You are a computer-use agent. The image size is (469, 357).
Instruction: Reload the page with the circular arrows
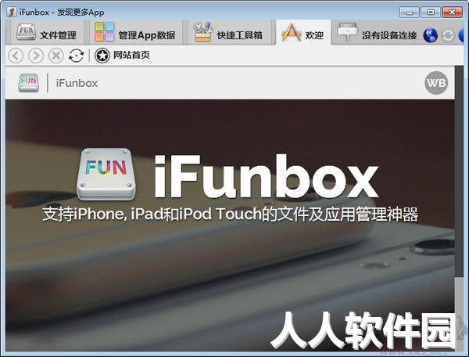pyautogui.click(x=76, y=56)
